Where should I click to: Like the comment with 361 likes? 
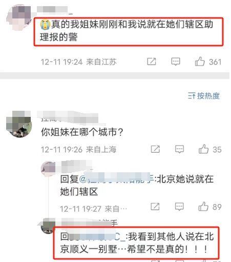pyautogui.click(x=200, y=62)
